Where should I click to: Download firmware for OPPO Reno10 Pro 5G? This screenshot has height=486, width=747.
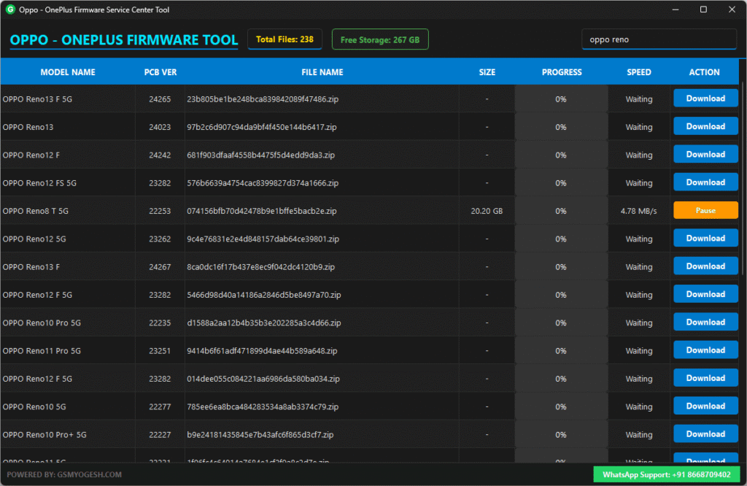(x=705, y=322)
